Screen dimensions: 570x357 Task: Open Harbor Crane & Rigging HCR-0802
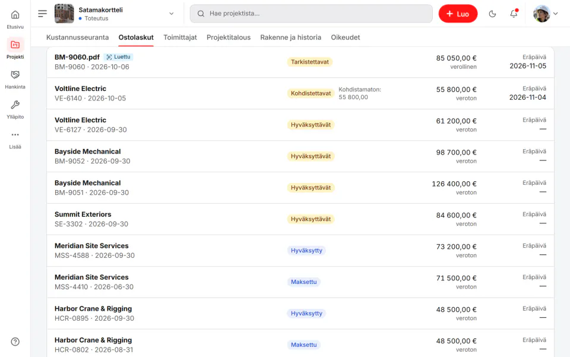click(x=300, y=343)
